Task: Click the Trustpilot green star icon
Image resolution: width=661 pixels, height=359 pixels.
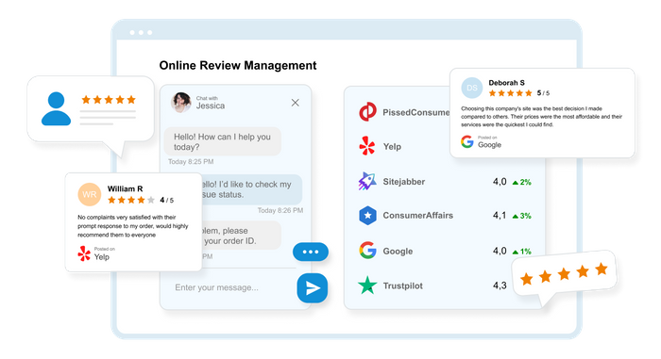Action: click(367, 286)
